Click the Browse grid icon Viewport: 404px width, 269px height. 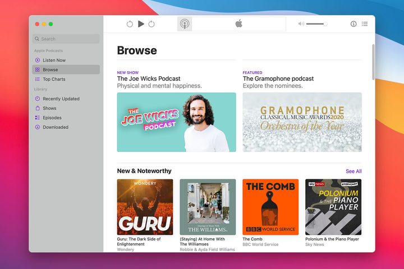(x=38, y=69)
